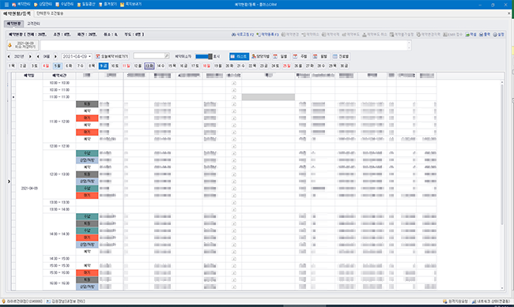Click the today's reservation shortcut button
This screenshot has height=307, width=514.
click(x=111, y=57)
